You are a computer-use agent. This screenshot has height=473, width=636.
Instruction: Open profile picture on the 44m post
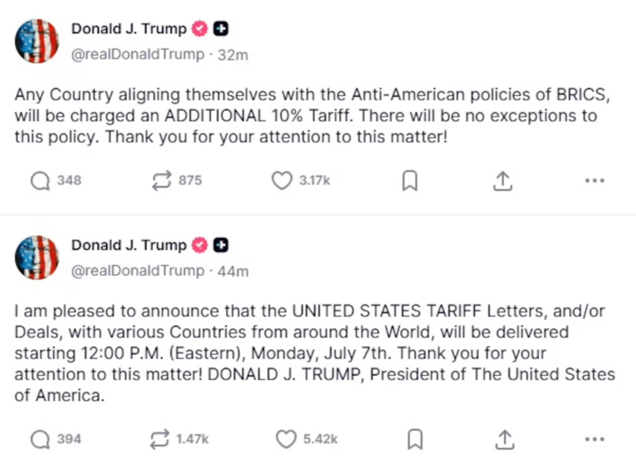(37, 257)
